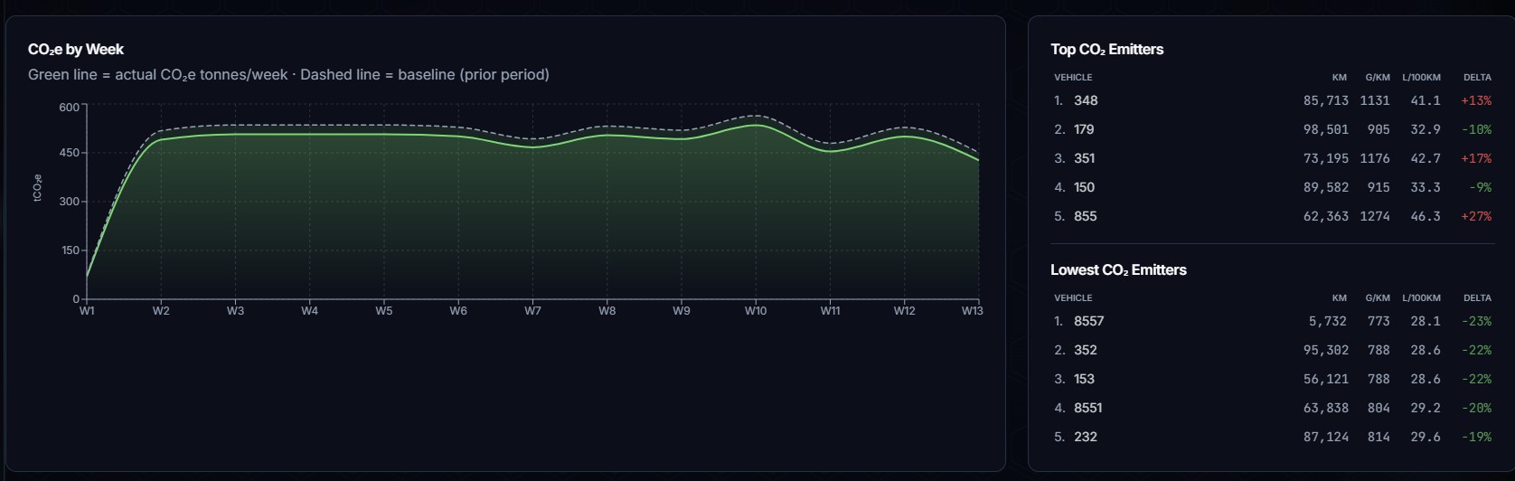Click the DELTA column header in Top Emitters

[x=1477, y=78]
